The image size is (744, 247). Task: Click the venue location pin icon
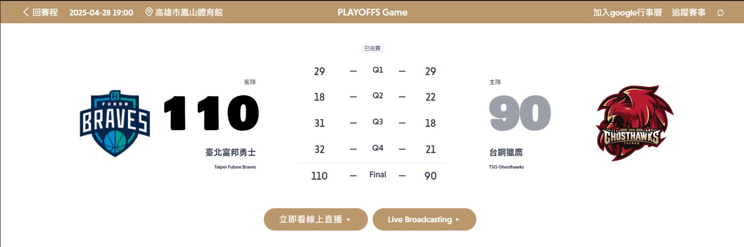(149, 12)
